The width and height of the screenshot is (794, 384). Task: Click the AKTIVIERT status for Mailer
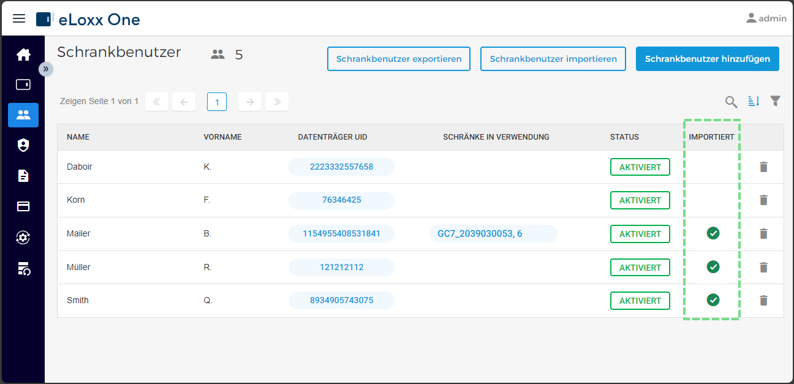[640, 234]
